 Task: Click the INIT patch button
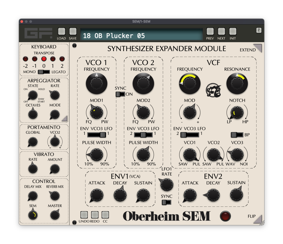coord(233,31)
